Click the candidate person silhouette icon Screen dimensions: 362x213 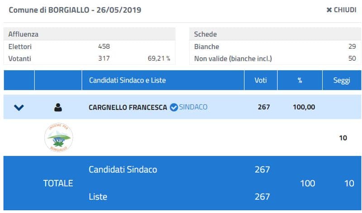point(58,107)
